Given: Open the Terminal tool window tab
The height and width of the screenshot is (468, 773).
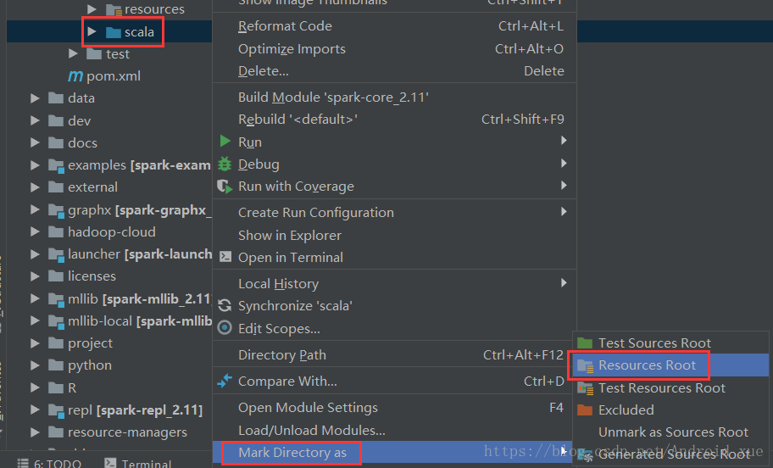Looking at the screenshot, I should point(138,463).
